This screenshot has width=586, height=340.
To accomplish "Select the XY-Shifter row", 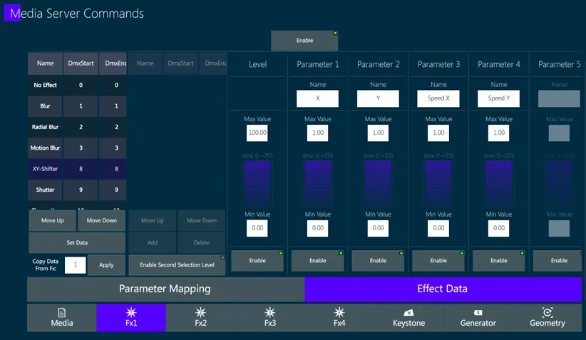I will tap(77, 169).
